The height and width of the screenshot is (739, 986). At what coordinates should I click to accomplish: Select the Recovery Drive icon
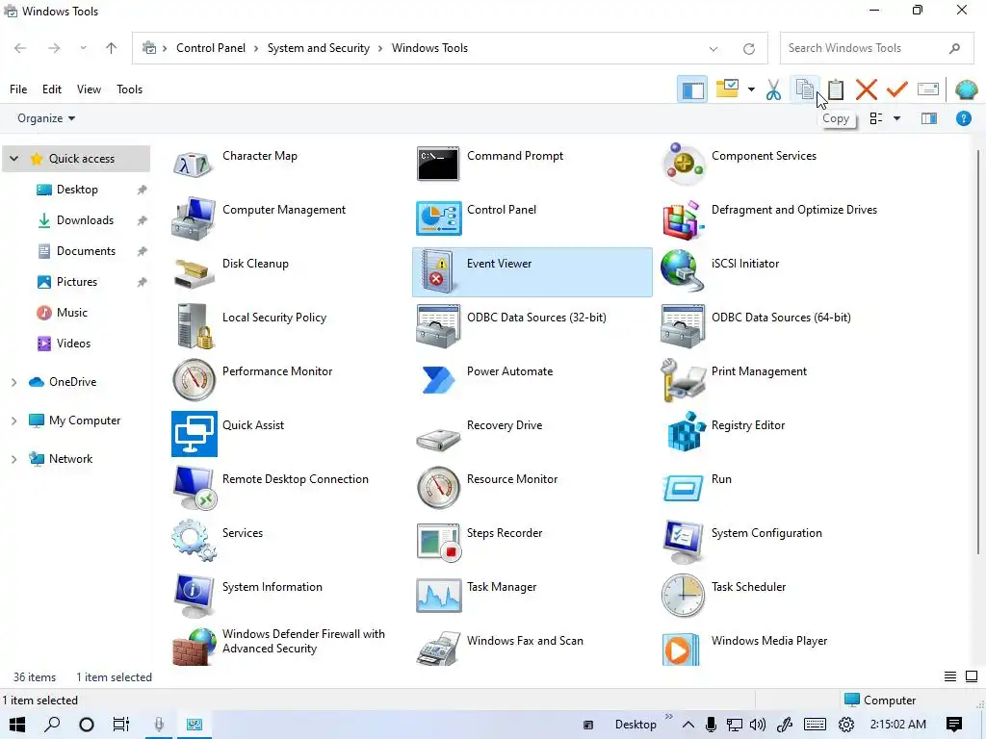pyautogui.click(x=438, y=439)
